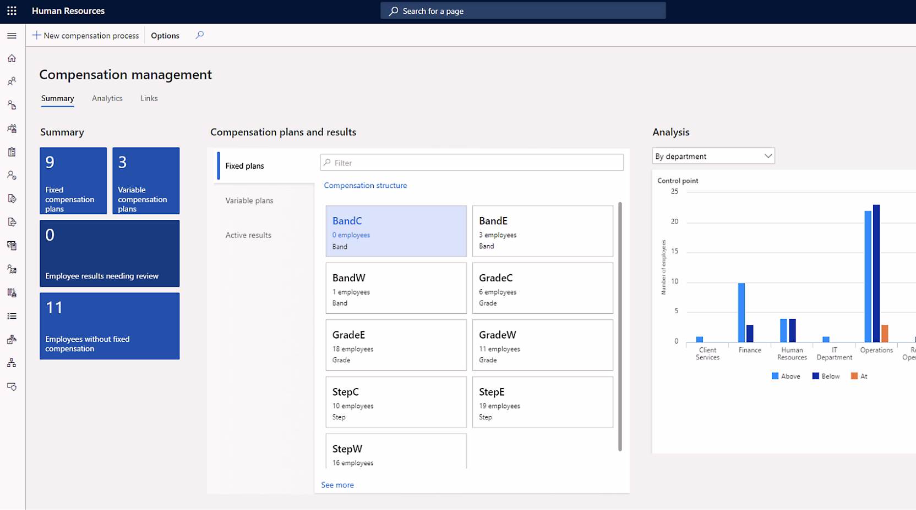Click the orange At legend swatch
916x510 pixels.
(x=854, y=376)
